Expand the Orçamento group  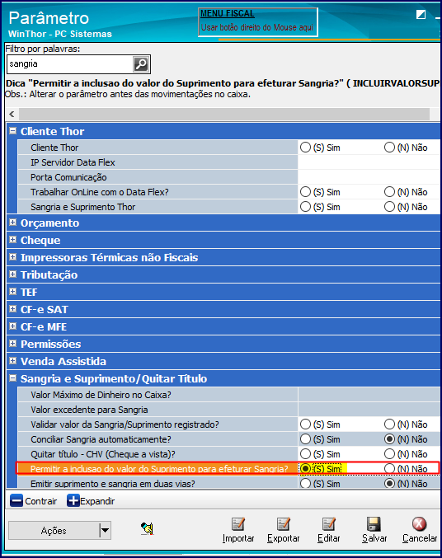pyautogui.click(x=13, y=223)
